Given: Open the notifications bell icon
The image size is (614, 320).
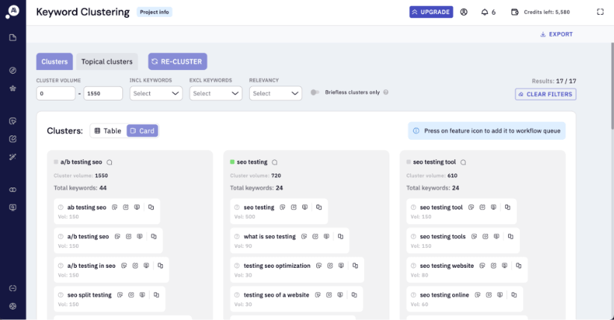Looking at the screenshot, I should [485, 12].
